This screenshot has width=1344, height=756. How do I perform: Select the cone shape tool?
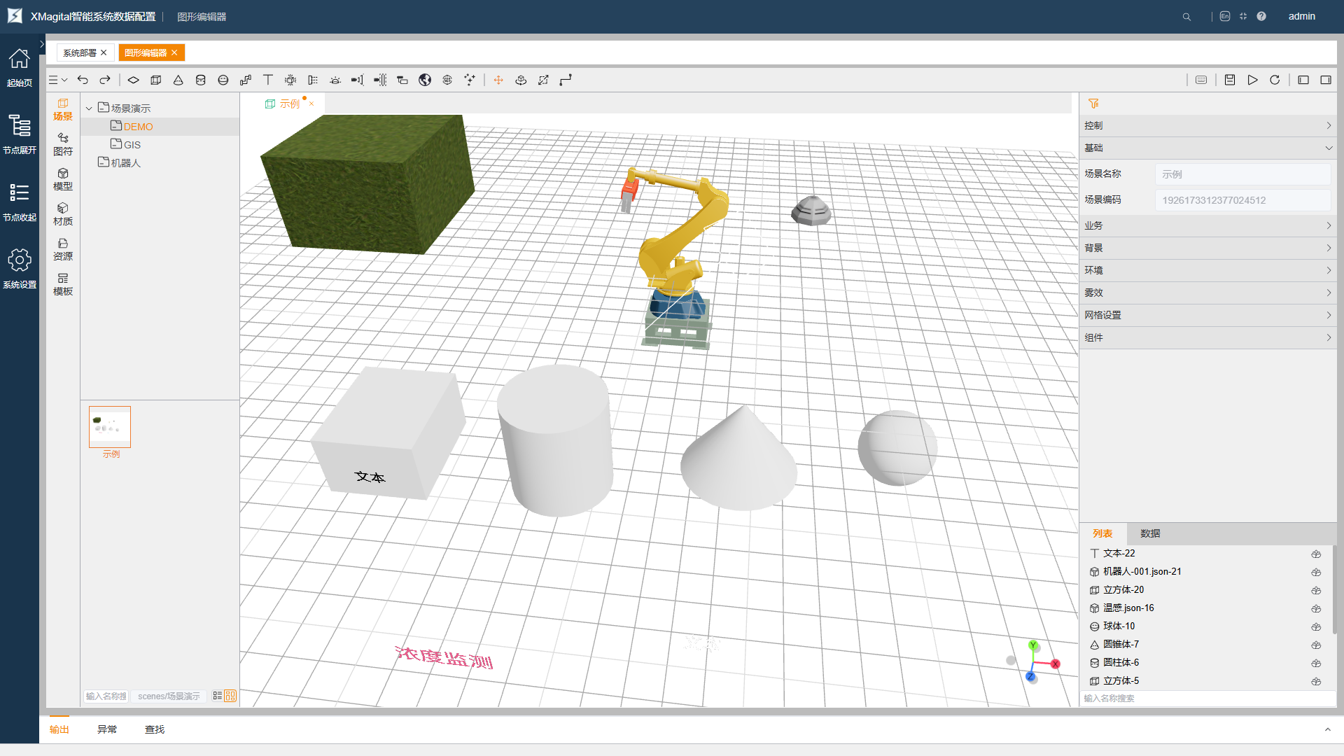178,80
